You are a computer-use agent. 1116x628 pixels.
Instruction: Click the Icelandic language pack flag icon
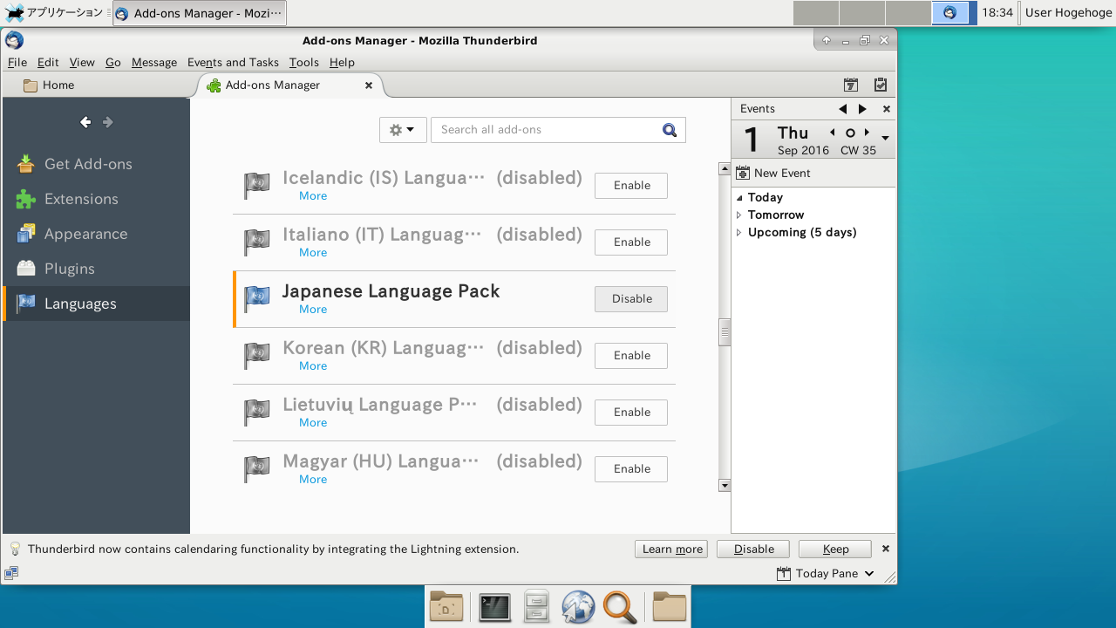(x=256, y=185)
